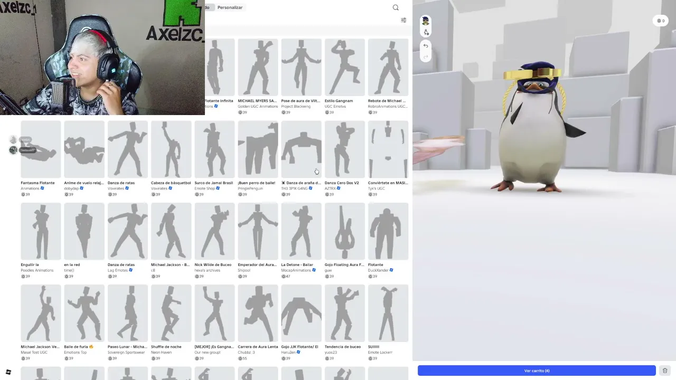Click the Robux balance indicator

[660, 21]
